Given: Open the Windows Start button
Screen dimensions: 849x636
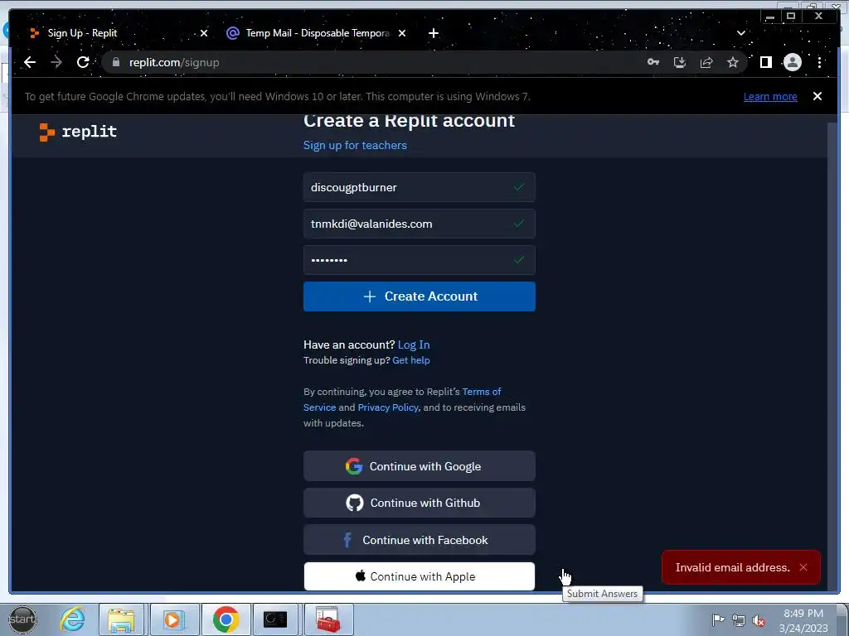Looking at the screenshot, I should pos(22,619).
